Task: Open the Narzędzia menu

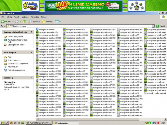Action: point(35,17)
